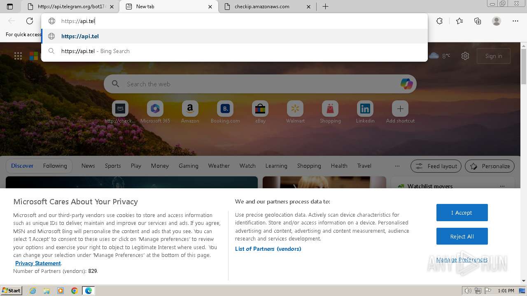Screen dimensions: 527x296
Task: Open the apps grid launcher icon
Action: pyautogui.click(x=18, y=56)
